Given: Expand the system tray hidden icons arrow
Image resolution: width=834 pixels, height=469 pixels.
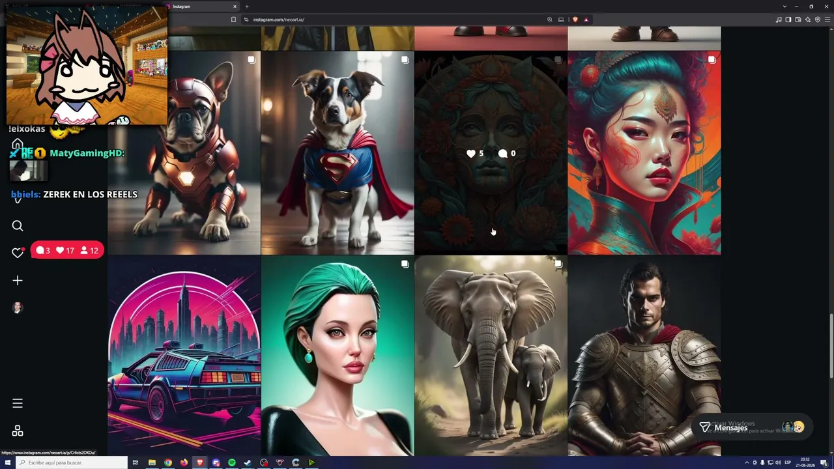Looking at the screenshot, I should click(747, 462).
